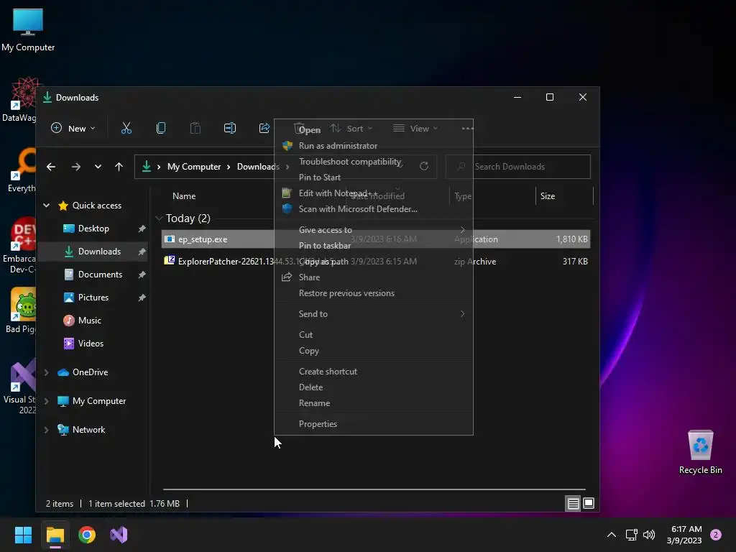The image size is (736, 552).
Task: Launch Google Chrome from taskbar
Action: [x=87, y=535]
